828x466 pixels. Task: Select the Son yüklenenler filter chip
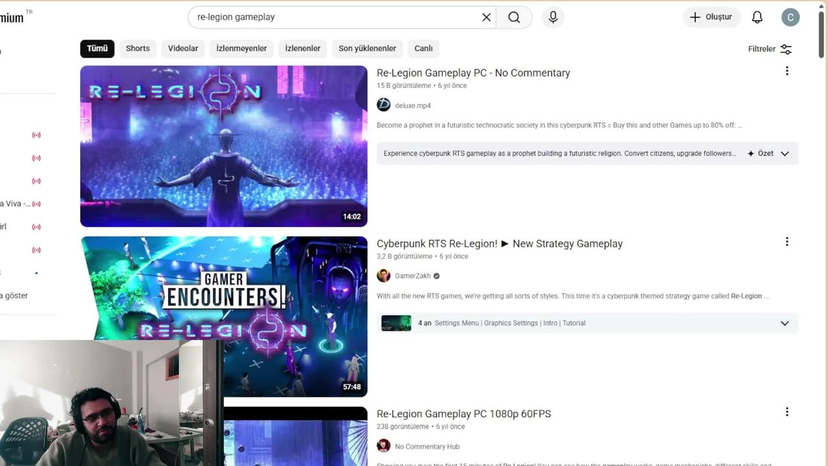click(367, 49)
